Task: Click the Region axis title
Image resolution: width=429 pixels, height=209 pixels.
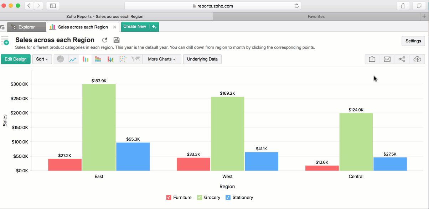Action: point(227,187)
